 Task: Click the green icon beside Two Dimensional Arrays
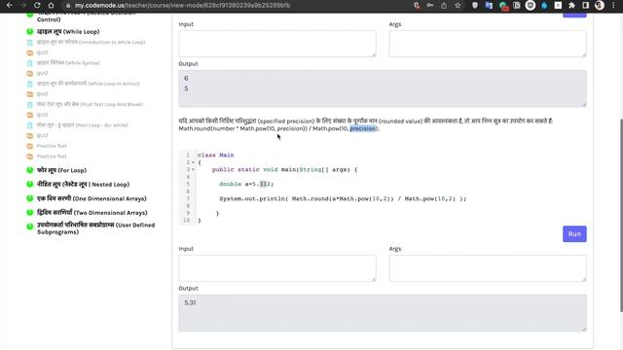point(30,212)
